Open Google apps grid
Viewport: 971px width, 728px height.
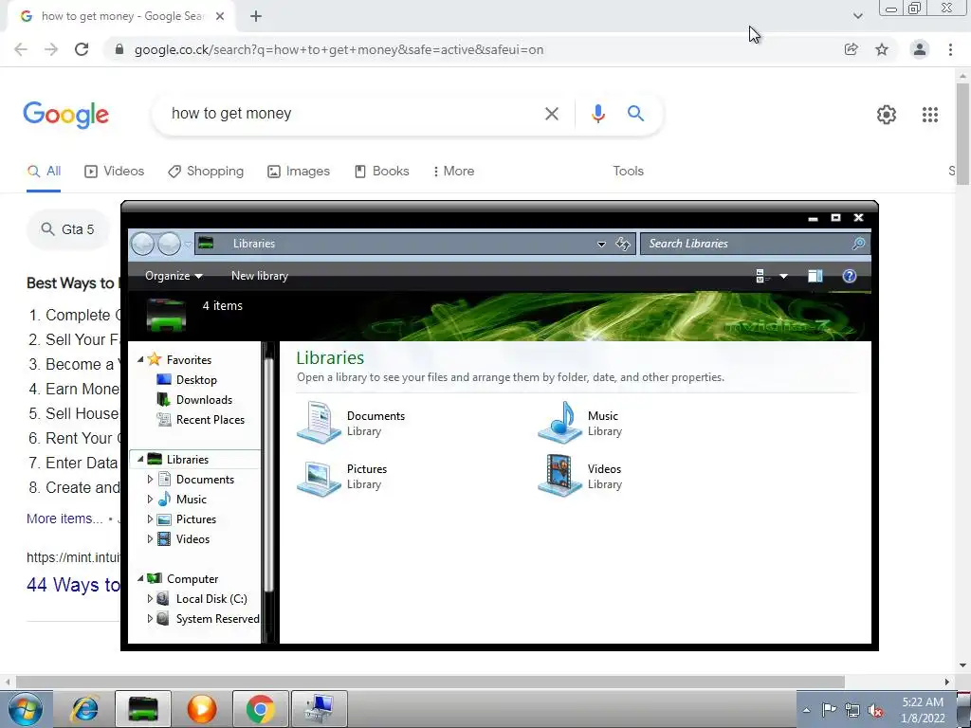[929, 115]
